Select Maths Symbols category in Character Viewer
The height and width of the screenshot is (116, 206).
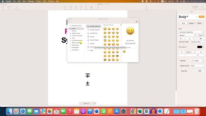(76, 43)
